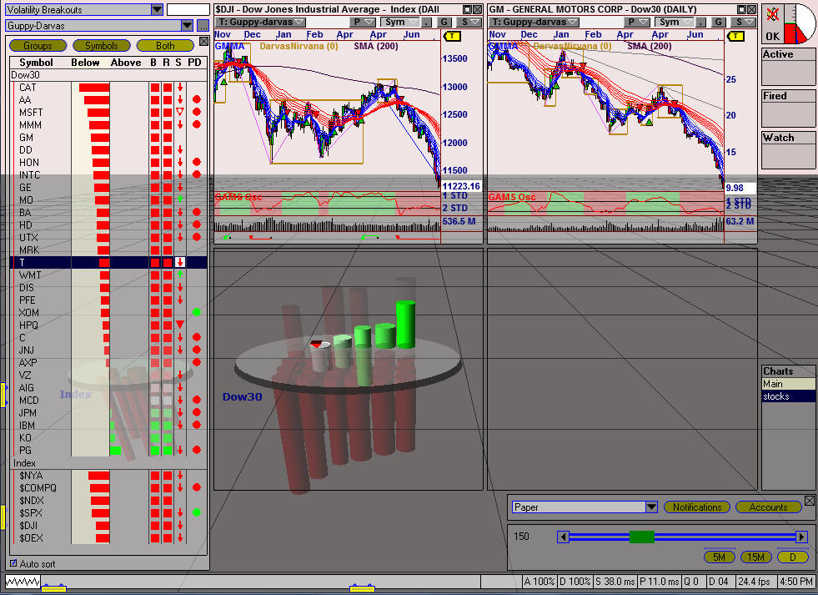Open the S dropdown on the $DJI chart
818x595 pixels.
coord(469,22)
